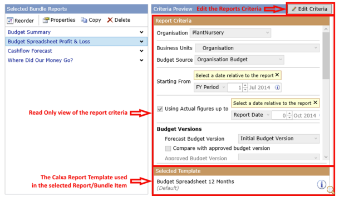Click the Edit Criteria button
This screenshot has width=339, height=201.
click(309, 9)
